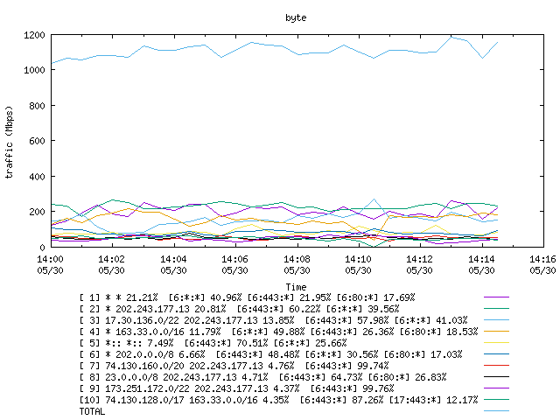Click the y-axis tick value 600
This screenshot has width=560, height=420.
[37, 141]
